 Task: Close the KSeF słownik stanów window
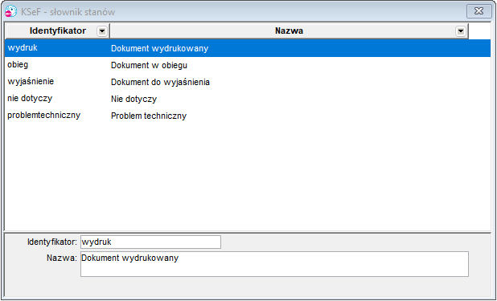(479, 11)
